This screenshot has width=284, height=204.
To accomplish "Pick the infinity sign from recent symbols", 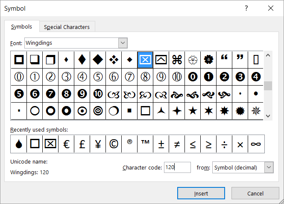I will click(256, 144).
